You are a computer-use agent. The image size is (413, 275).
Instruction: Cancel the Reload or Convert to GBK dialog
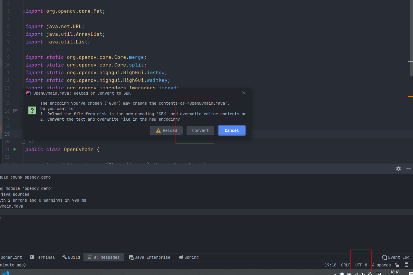click(232, 130)
